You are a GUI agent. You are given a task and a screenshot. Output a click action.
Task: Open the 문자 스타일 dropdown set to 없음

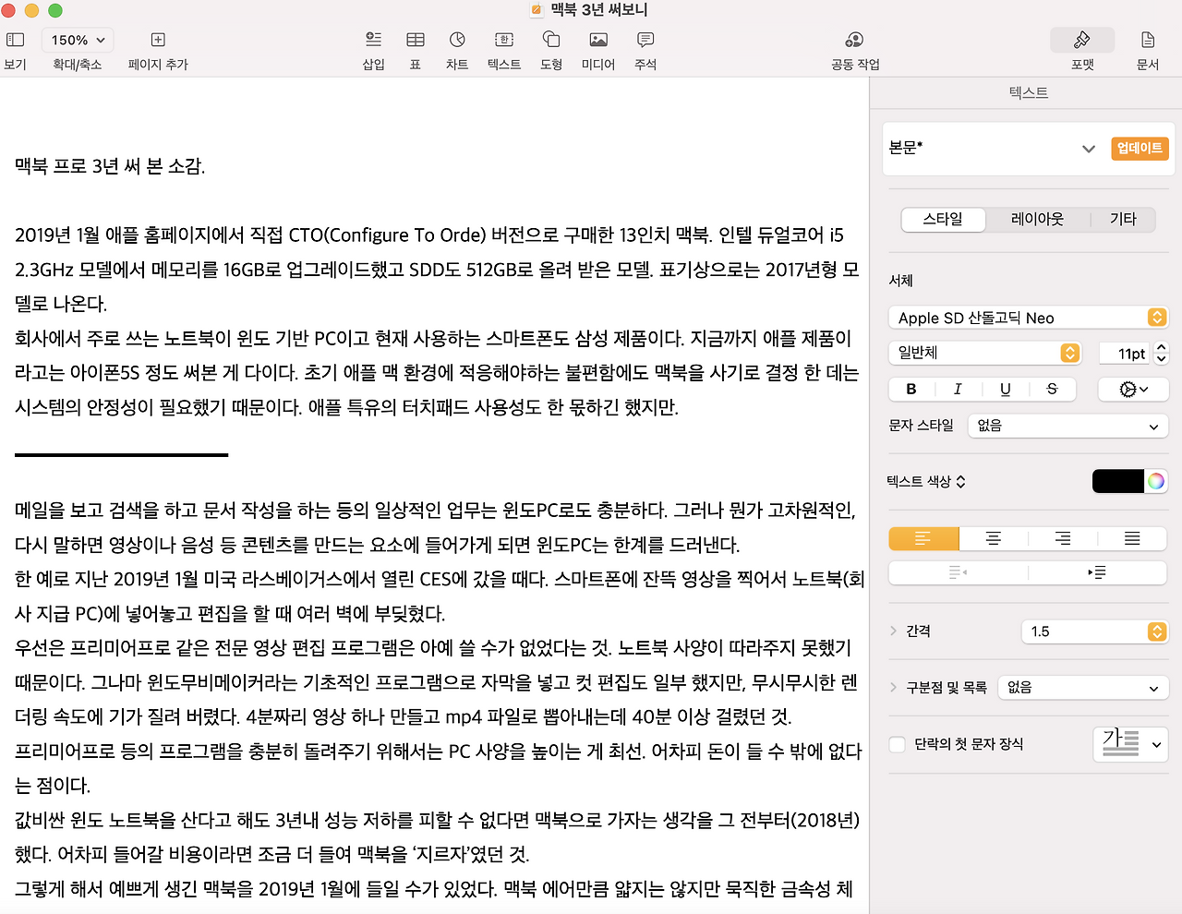[1068, 426]
